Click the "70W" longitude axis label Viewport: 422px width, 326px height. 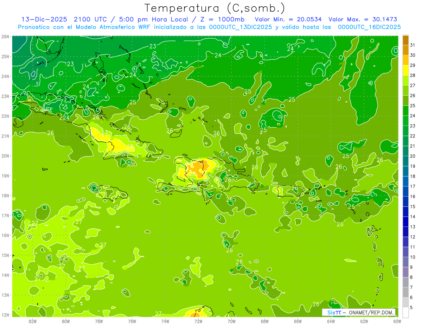(x=231, y=321)
